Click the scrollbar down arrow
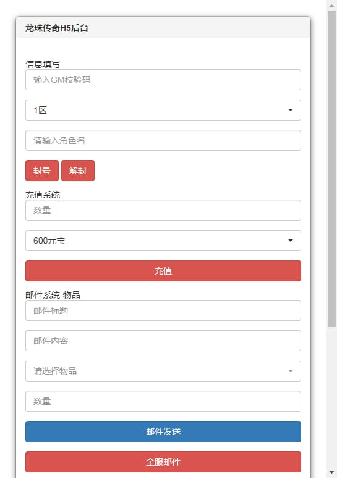Viewport: 337px width, 478px height. pos(332,472)
